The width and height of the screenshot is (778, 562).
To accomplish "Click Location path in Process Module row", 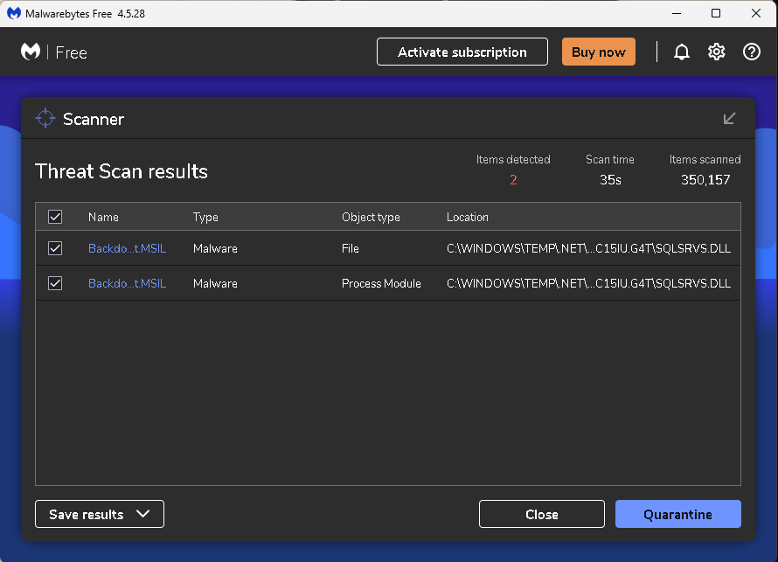I will pos(588,283).
